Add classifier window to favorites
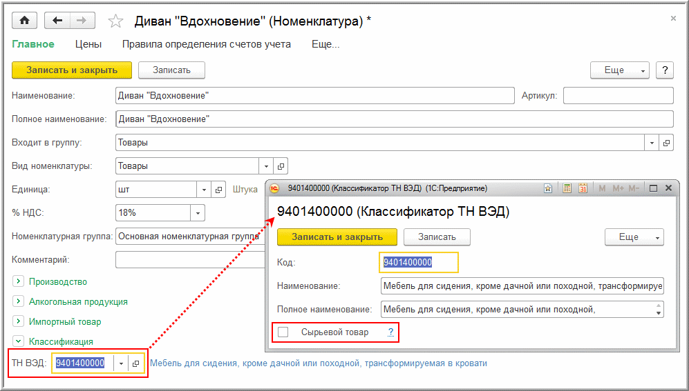Screen dimensions: 689x391 tap(548, 188)
